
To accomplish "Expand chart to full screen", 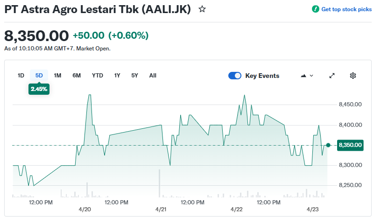I will pyautogui.click(x=332, y=76).
